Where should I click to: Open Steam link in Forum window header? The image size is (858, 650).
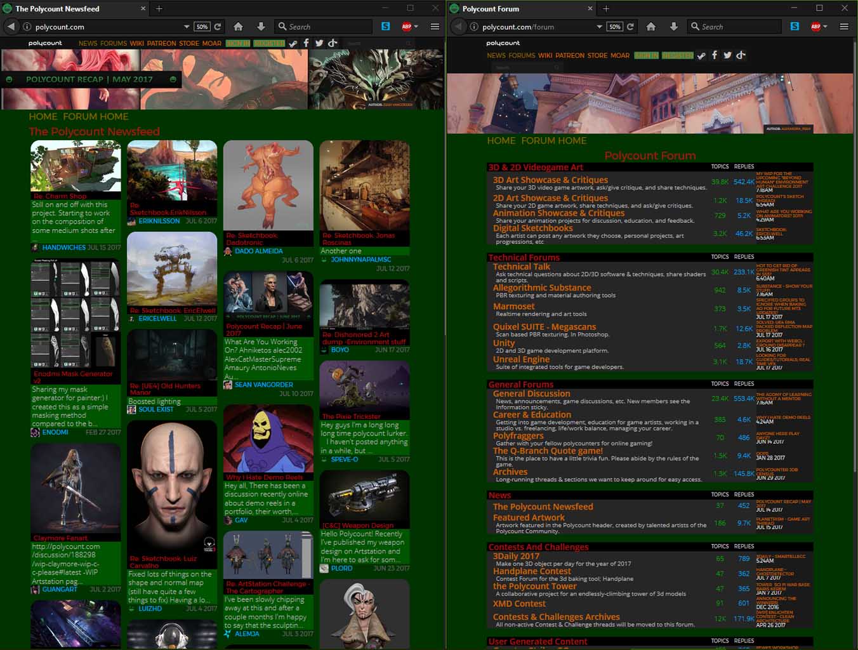(701, 55)
